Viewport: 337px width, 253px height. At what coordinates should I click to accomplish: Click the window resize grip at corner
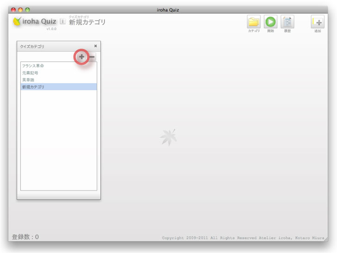pos(326,239)
